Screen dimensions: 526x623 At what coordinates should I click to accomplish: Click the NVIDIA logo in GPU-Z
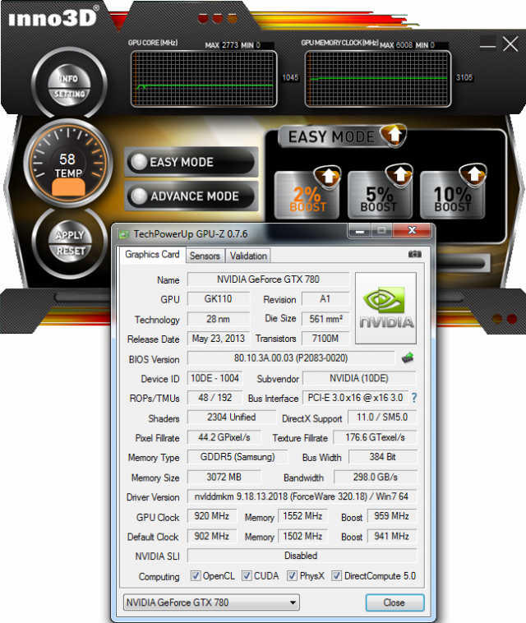385,308
